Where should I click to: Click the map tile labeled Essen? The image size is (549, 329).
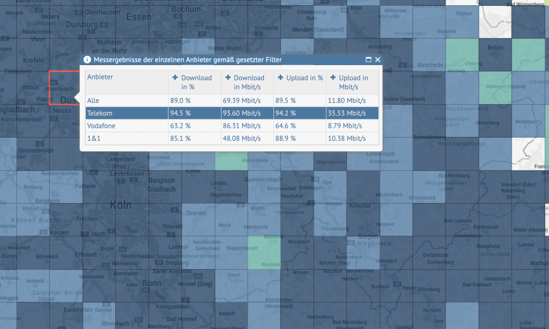[132, 22]
